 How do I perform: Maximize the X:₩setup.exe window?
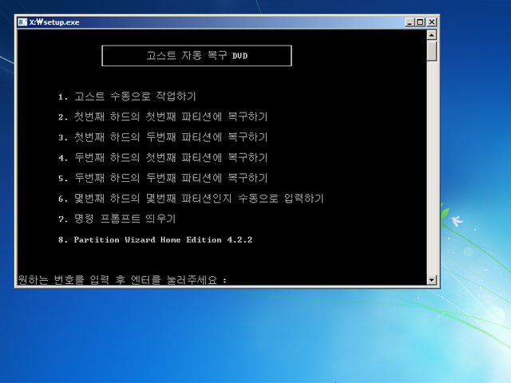pos(420,22)
